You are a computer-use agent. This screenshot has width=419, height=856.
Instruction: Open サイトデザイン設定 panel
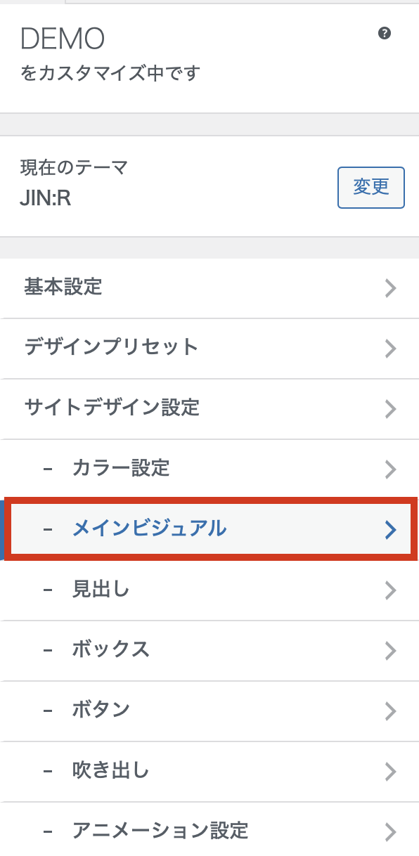point(209,409)
